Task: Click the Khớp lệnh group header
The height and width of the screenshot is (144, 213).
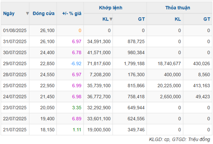Action: point(110,8)
